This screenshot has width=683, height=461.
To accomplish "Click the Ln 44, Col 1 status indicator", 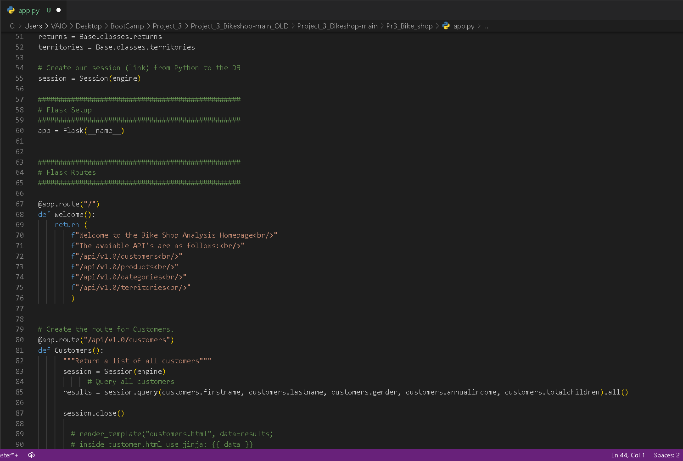I will click(x=628, y=455).
